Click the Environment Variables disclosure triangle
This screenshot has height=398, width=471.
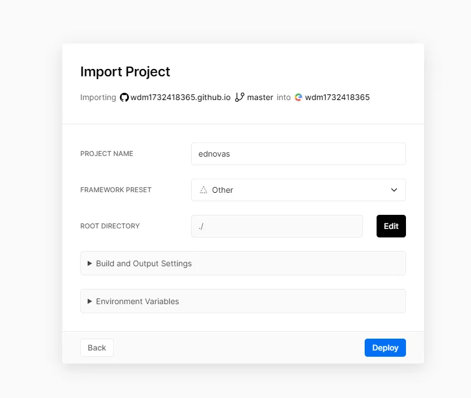click(90, 301)
